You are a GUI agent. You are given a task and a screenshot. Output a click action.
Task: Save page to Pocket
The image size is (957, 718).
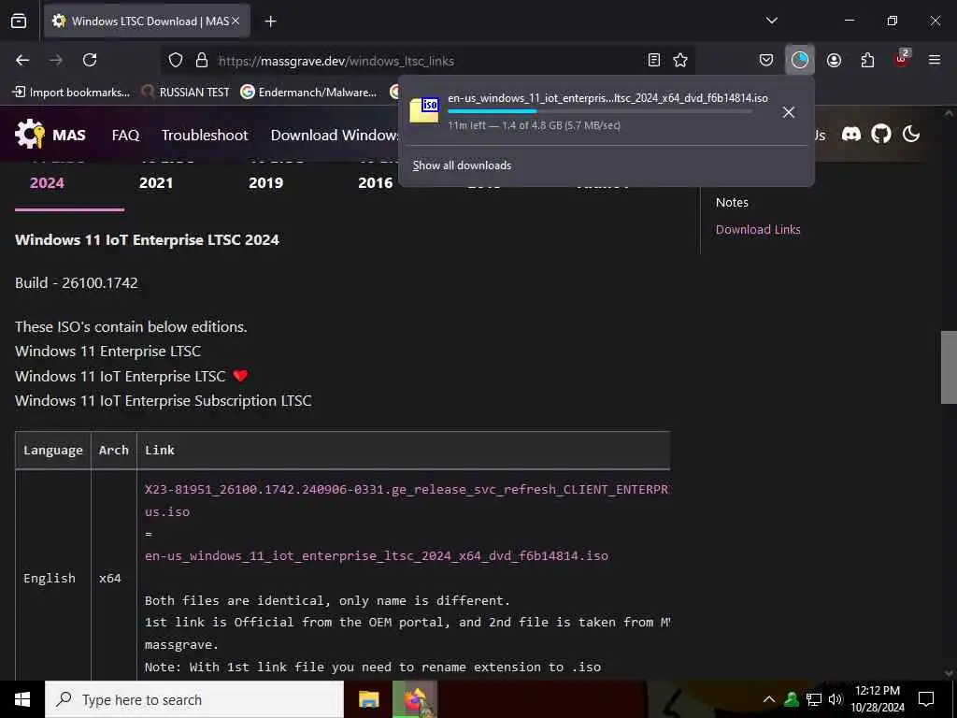click(766, 60)
